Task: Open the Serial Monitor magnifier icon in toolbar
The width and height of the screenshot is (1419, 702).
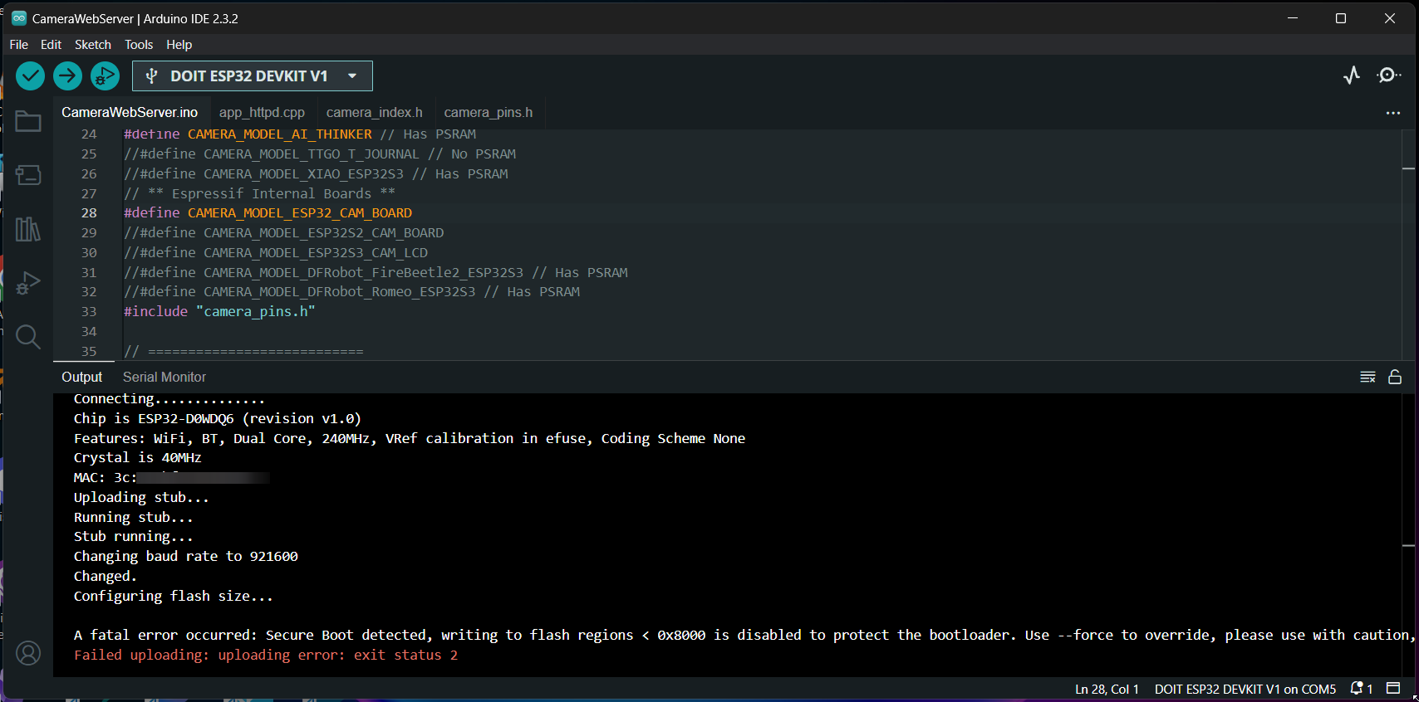Action: click(1388, 76)
